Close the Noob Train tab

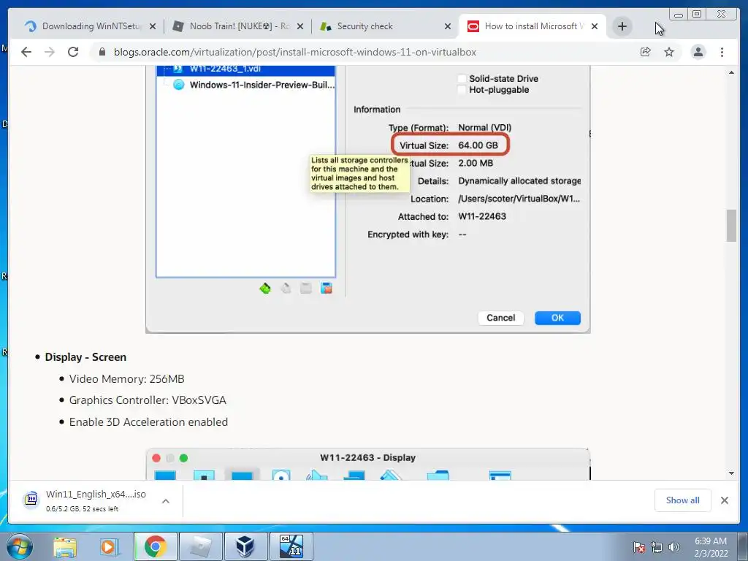[300, 26]
